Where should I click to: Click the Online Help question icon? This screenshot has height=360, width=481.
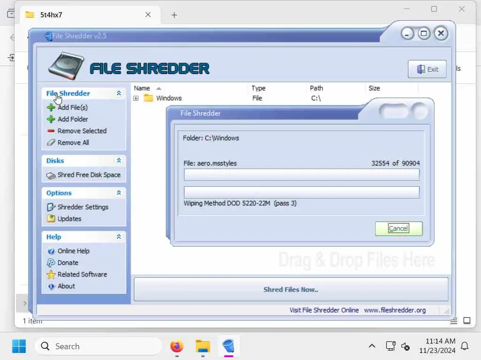click(x=51, y=251)
